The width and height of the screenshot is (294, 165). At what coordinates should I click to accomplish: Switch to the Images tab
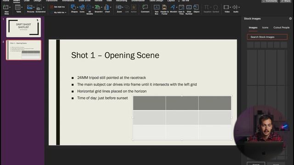click(x=253, y=27)
